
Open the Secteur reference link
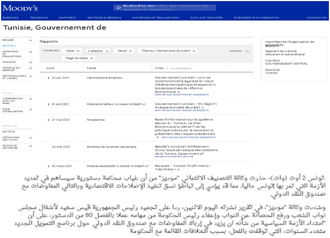[x=9, y=131]
